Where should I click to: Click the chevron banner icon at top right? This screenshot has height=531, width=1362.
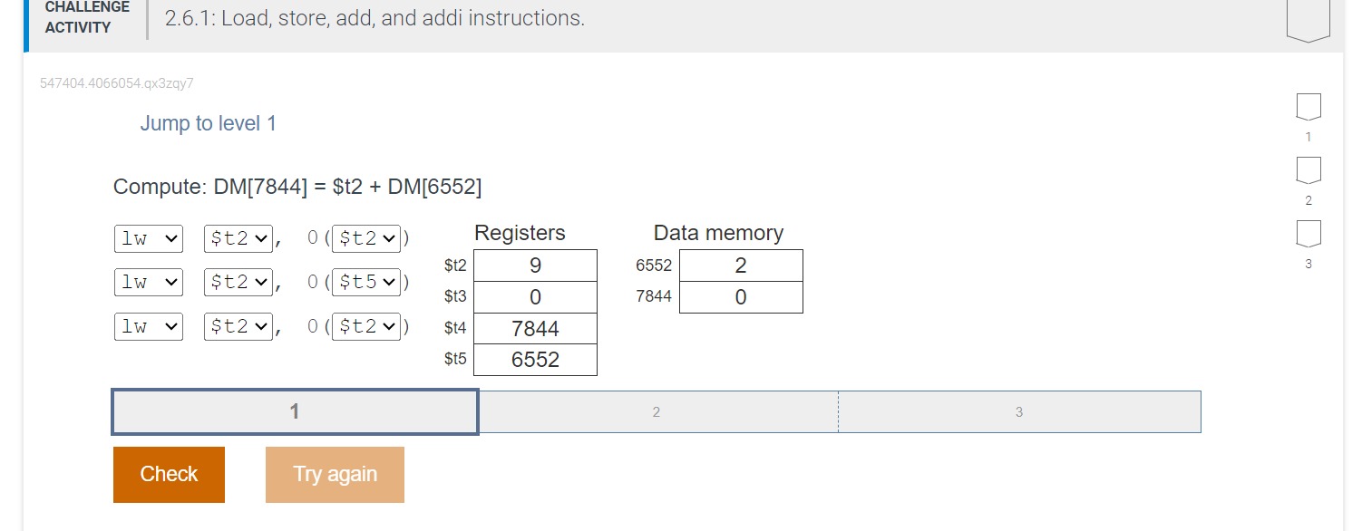1308,16
